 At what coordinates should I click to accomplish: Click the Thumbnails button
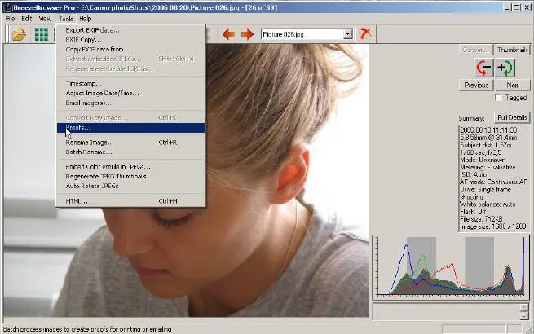(513, 50)
